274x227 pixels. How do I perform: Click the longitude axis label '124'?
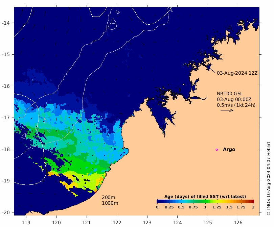[178, 223]
